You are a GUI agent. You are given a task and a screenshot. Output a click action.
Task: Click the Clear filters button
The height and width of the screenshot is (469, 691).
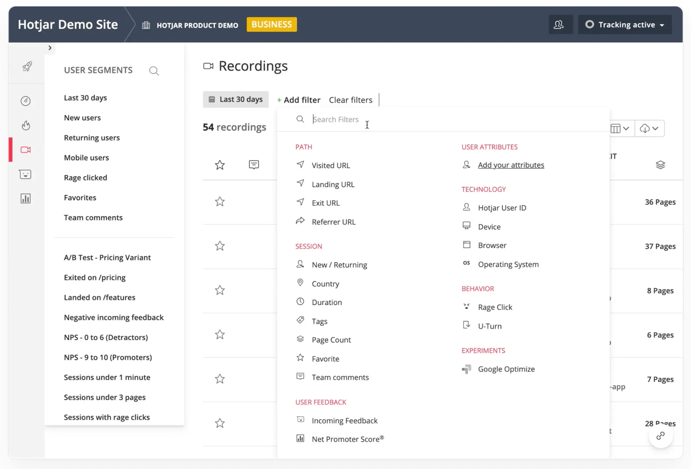pos(350,100)
